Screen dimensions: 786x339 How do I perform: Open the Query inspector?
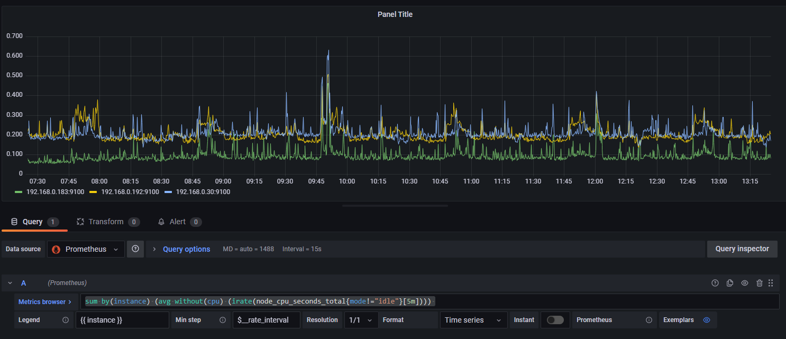[742, 249]
